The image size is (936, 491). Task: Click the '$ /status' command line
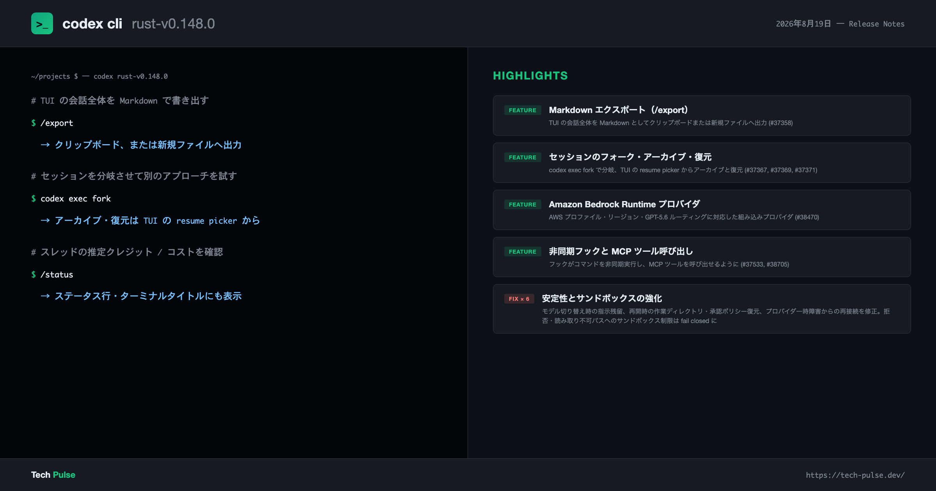coord(52,275)
